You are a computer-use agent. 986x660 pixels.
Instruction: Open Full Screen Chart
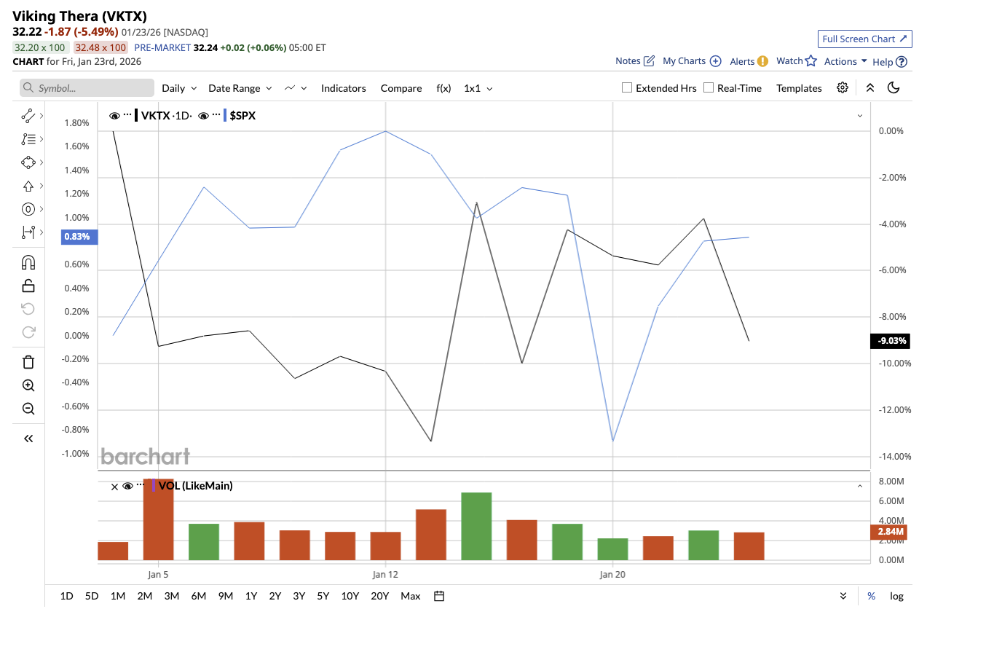tap(865, 39)
